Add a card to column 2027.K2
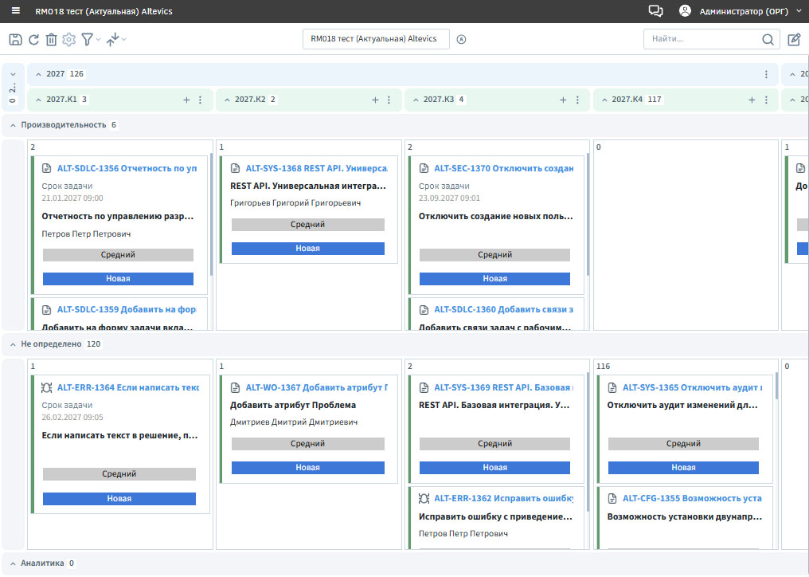Screen dimensions: 809x577 (375, 100)
